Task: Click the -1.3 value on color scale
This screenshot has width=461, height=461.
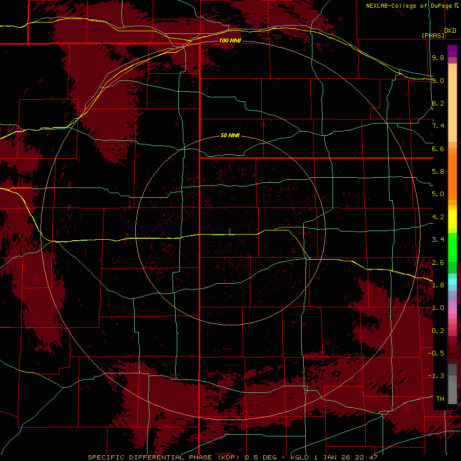Action: pos(436,376)
